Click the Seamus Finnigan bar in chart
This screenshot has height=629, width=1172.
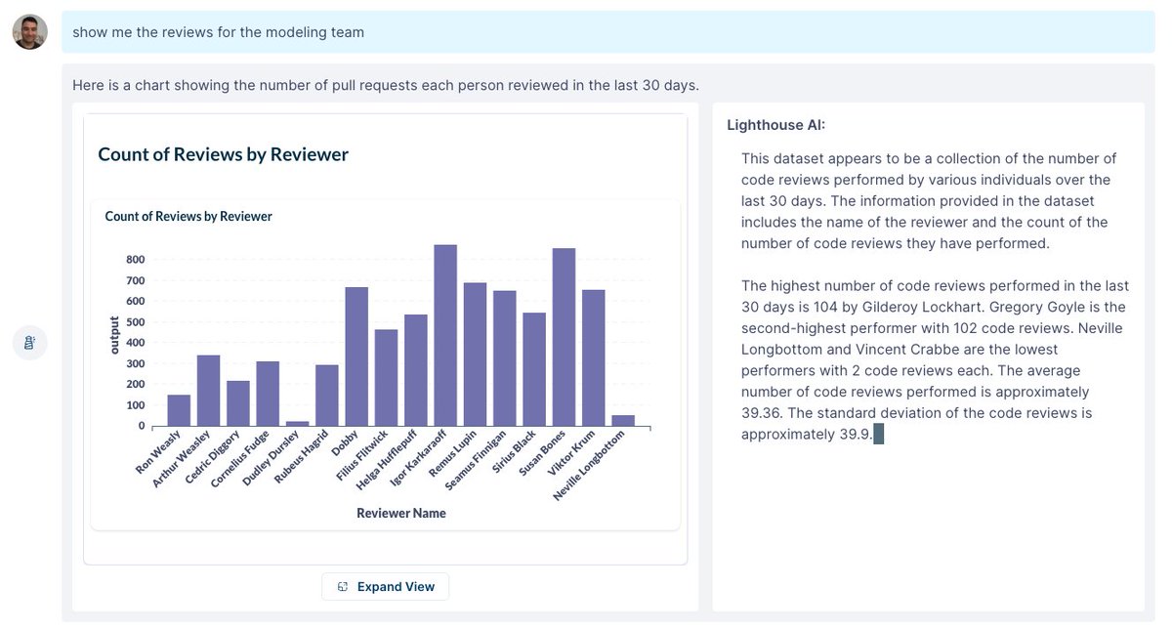(505, 358)
